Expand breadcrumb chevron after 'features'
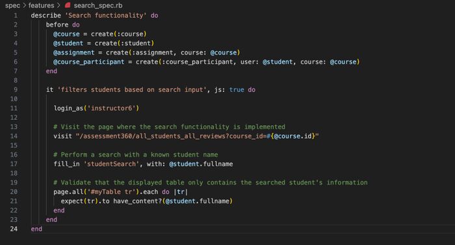This screenshot has height=245, width=455. (59, 5)
